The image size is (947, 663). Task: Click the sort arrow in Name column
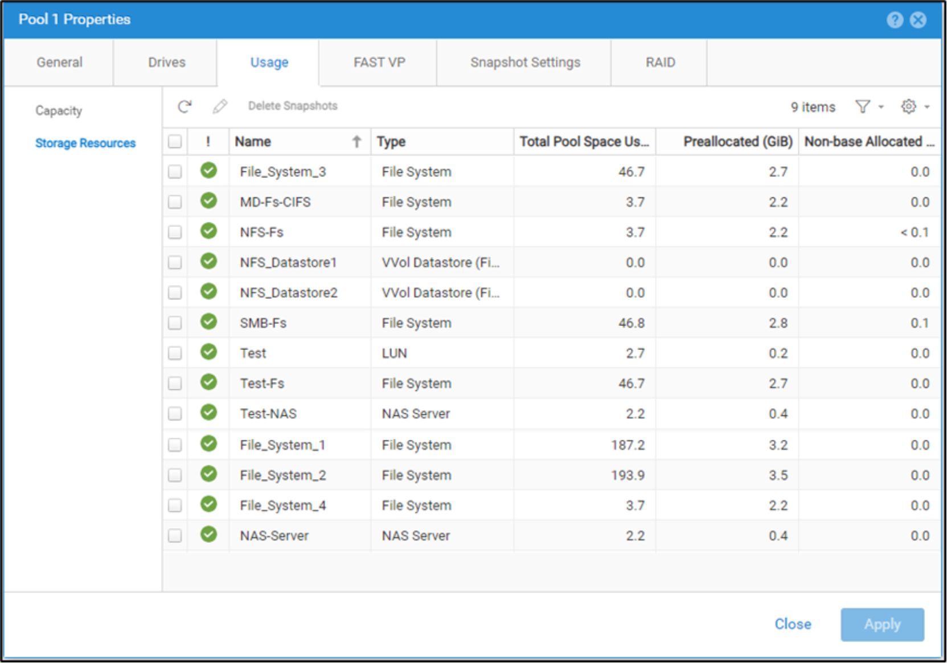click(x=356, y=142)
